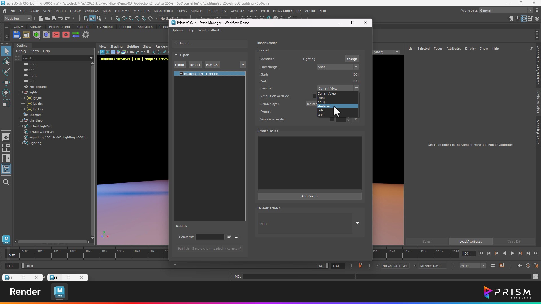Click the Prism state manager green cube icon

pos(36,35)
